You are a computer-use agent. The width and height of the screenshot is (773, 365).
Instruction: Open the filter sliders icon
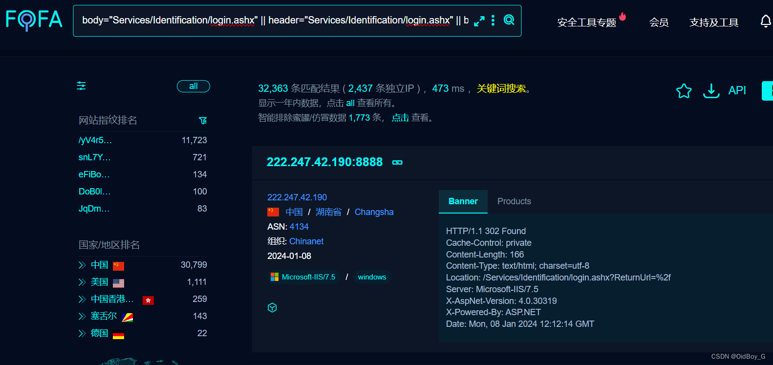82,86
